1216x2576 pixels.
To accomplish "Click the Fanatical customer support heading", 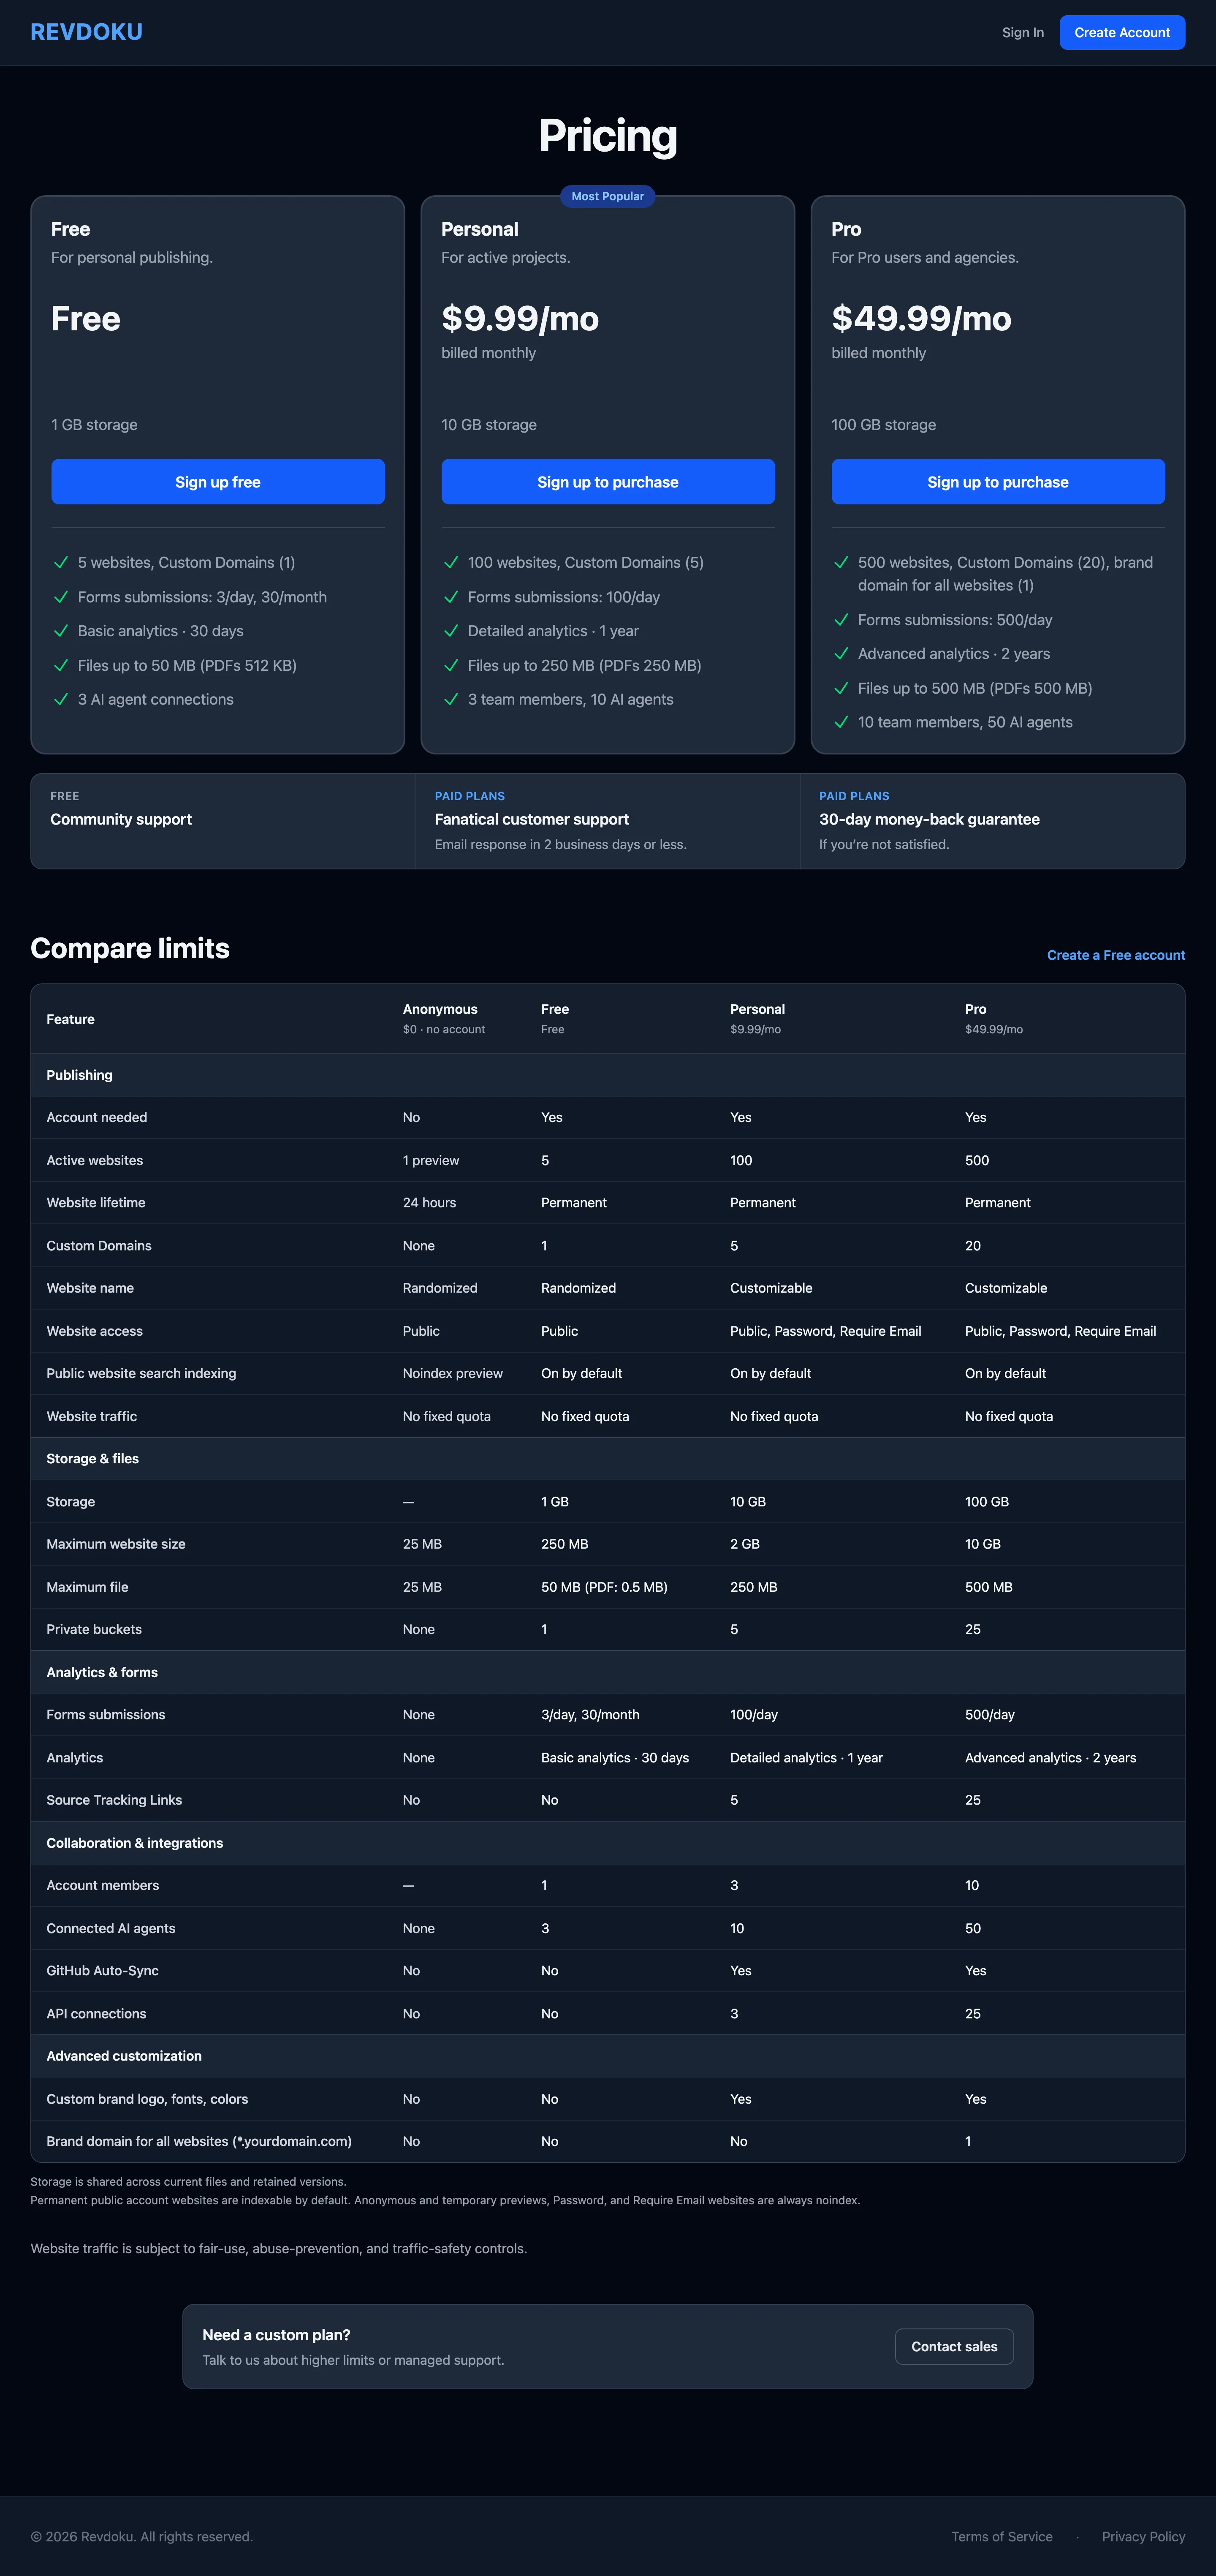I will click(532, 819).
